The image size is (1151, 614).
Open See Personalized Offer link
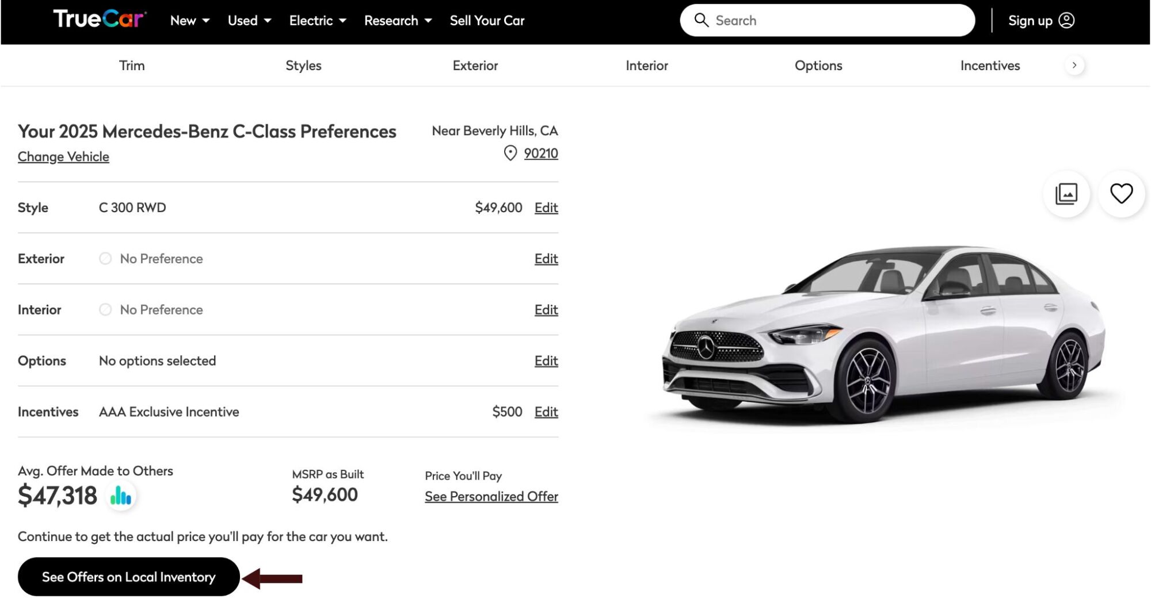(491, 496)
